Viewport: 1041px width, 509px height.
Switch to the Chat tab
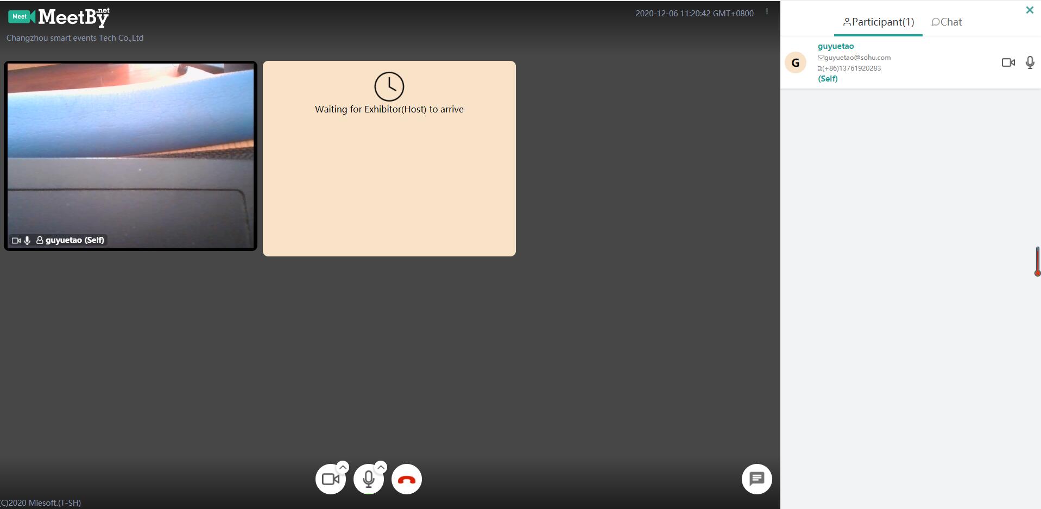coord(947,22)
